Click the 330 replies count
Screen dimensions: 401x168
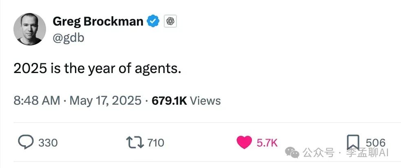pyautogui.click(x=48, y=143)
